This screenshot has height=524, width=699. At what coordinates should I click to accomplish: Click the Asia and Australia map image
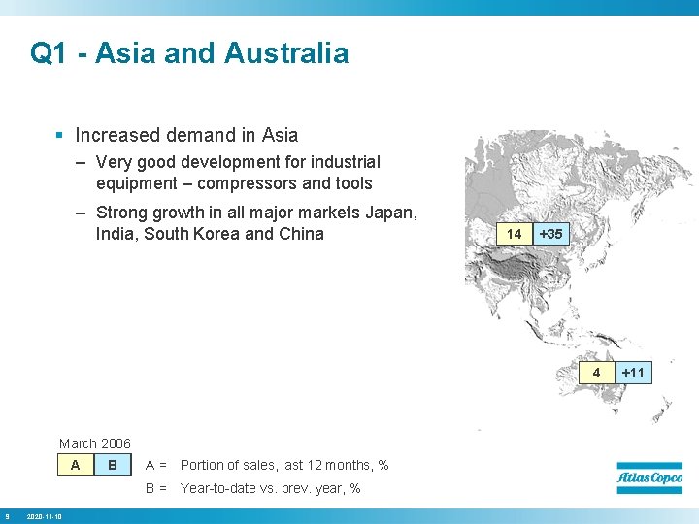coord(579,278)
